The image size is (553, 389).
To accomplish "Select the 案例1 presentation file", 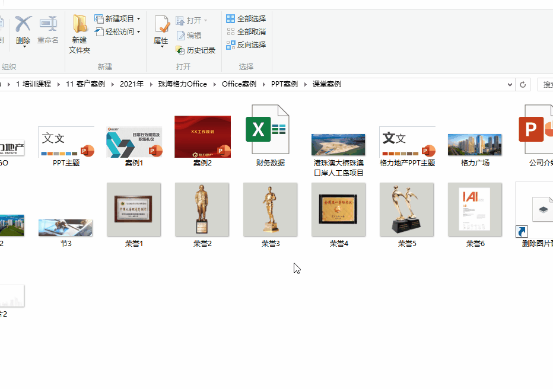I will point(134,146).
